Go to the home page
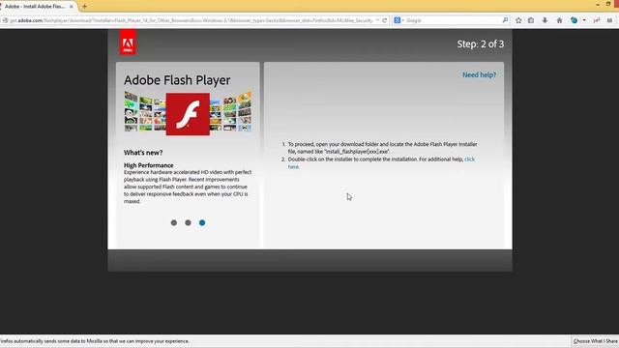 tap(559, 20)
